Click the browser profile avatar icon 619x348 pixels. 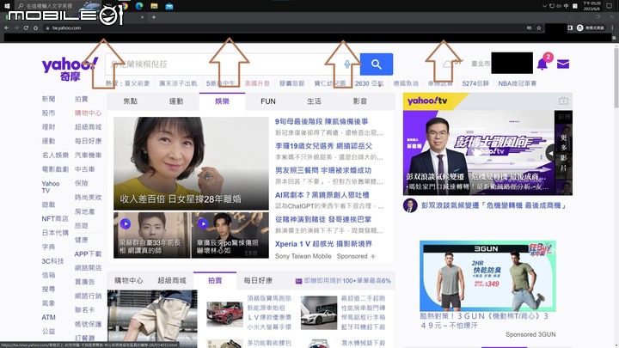tap(580, 27)
